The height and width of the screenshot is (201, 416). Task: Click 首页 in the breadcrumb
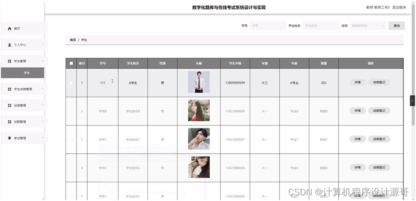73,40
